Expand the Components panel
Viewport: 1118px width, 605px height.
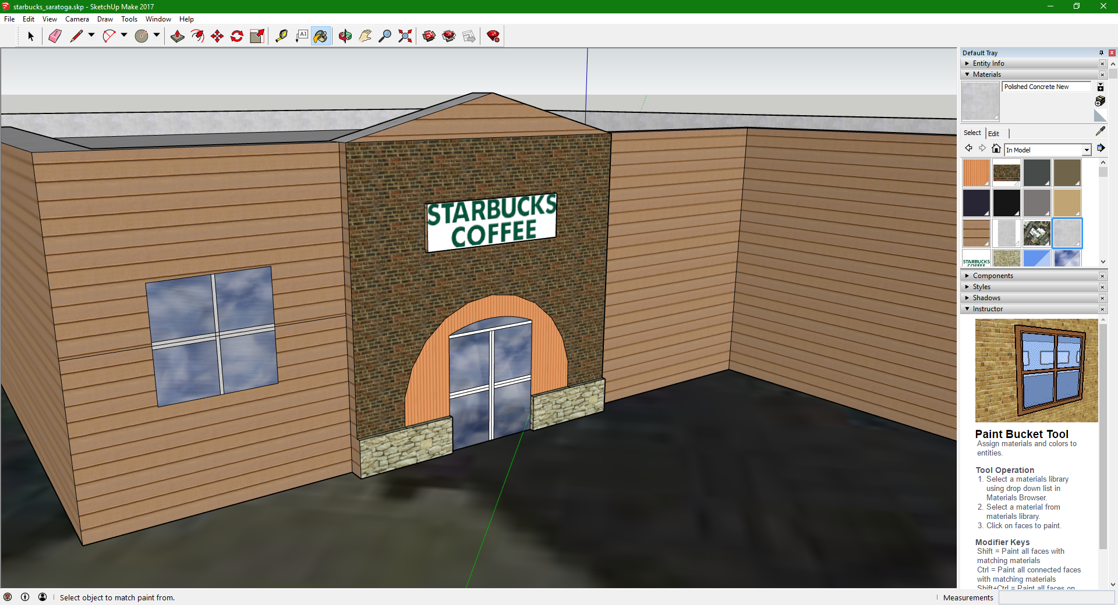tap(967, 276)
